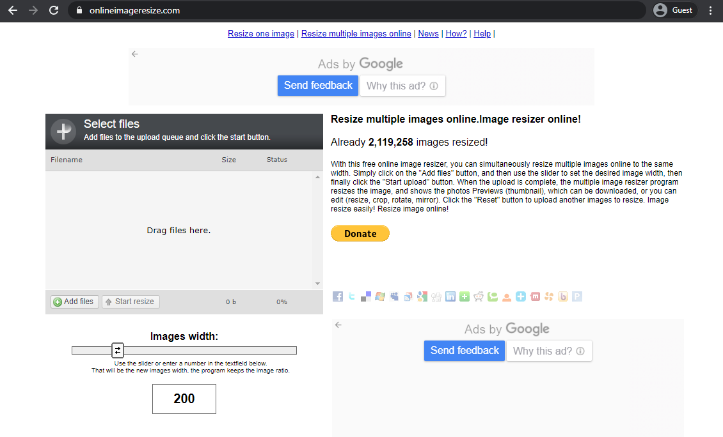The width and height of the screenshot is (723, 437).
Task: Click the 0% upload progress text
Action: coord(282,302)
